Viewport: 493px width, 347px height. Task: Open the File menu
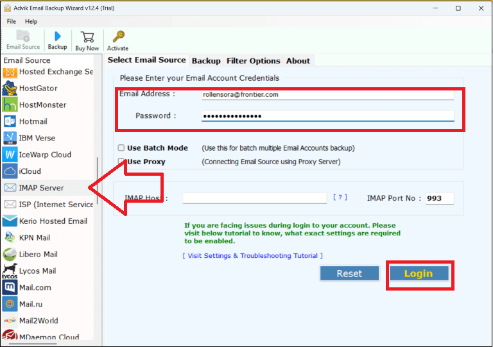(x=12, y=21)
